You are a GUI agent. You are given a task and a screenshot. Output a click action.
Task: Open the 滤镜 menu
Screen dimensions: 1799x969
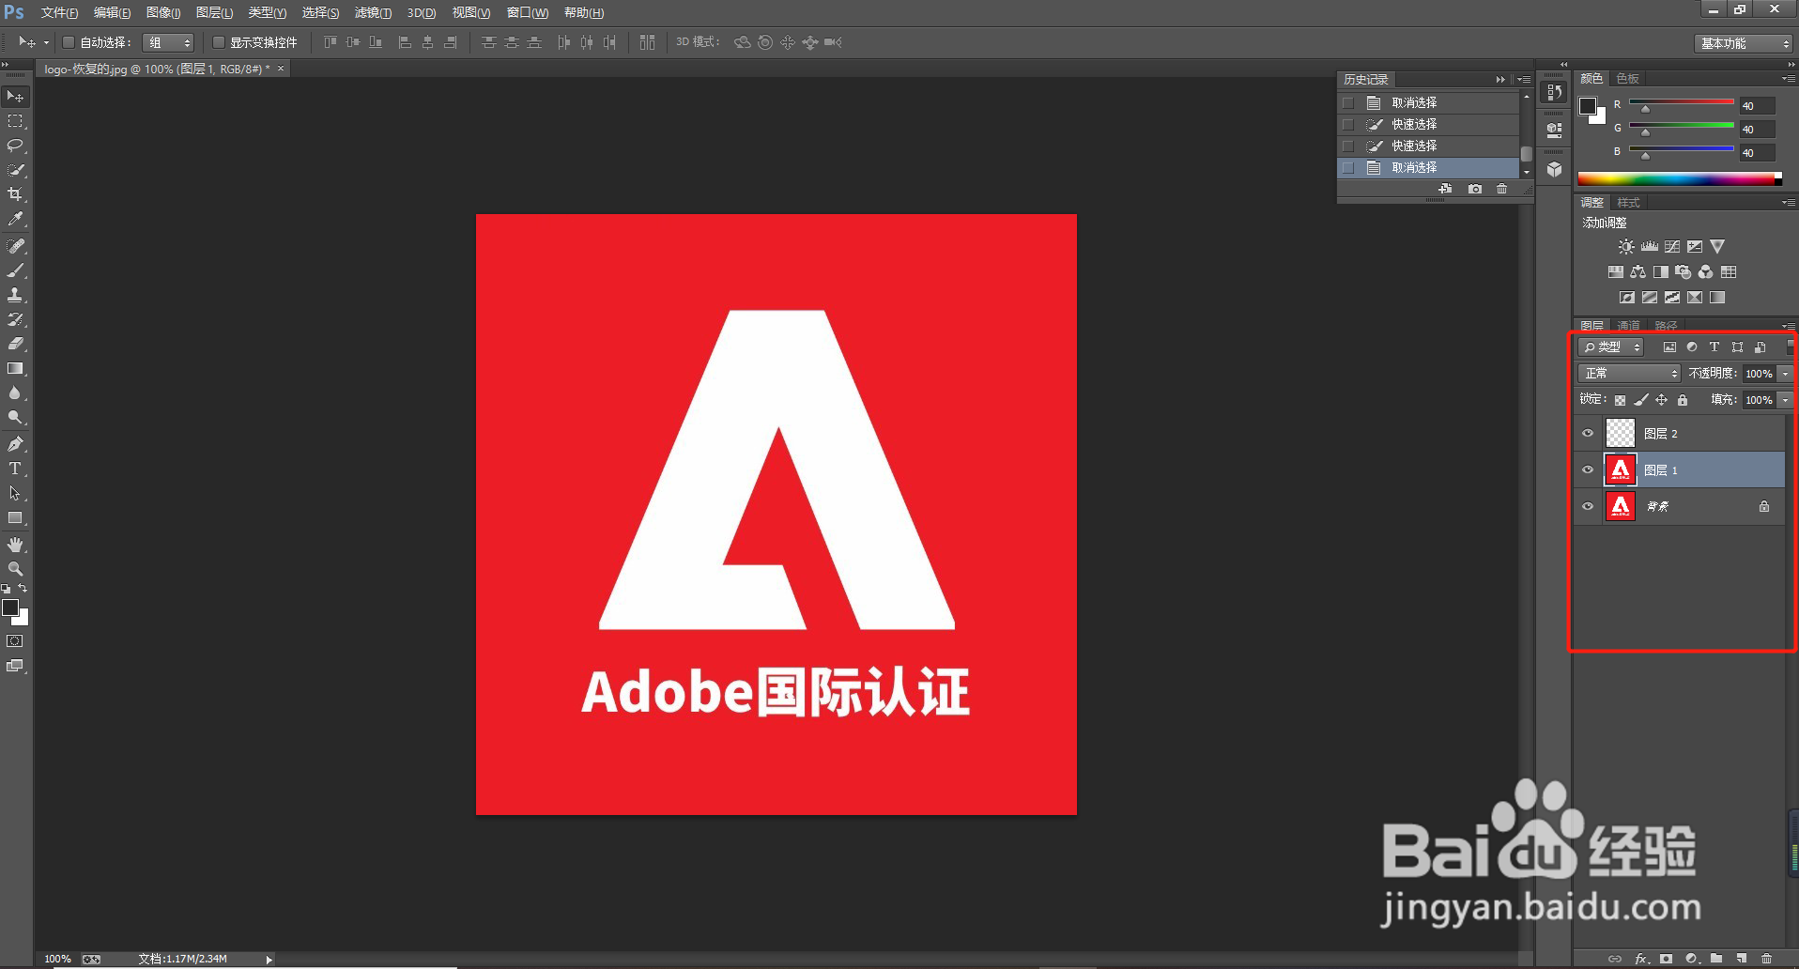tap(373, 12)
